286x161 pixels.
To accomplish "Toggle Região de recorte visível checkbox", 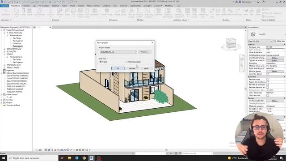I will tap(267, 82).
